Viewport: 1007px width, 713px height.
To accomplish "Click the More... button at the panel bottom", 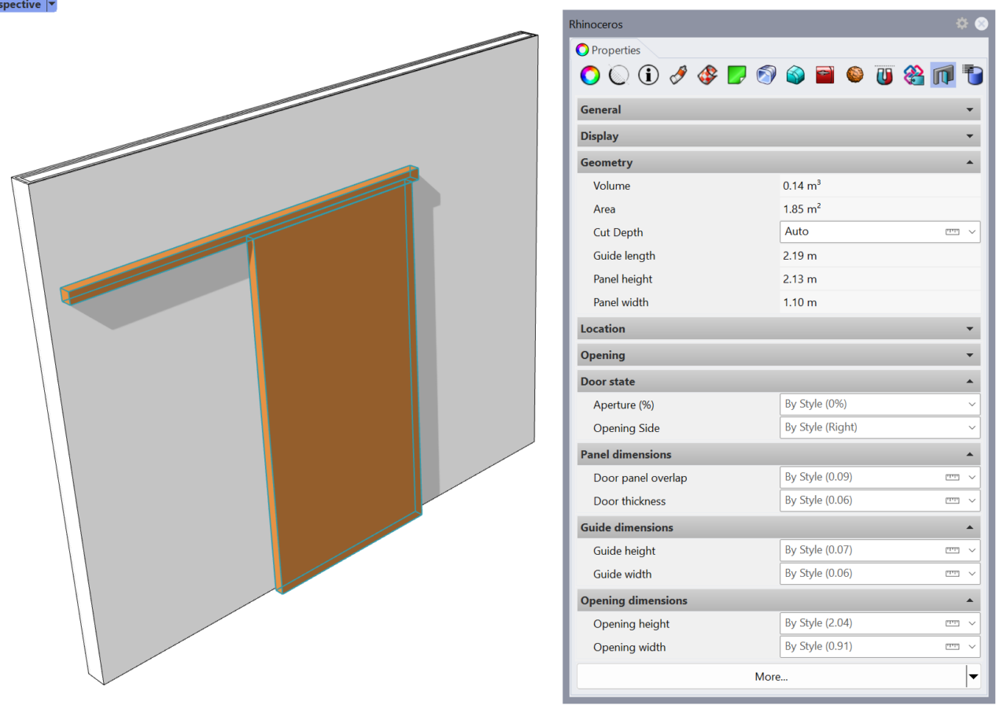I will point(771,676).
